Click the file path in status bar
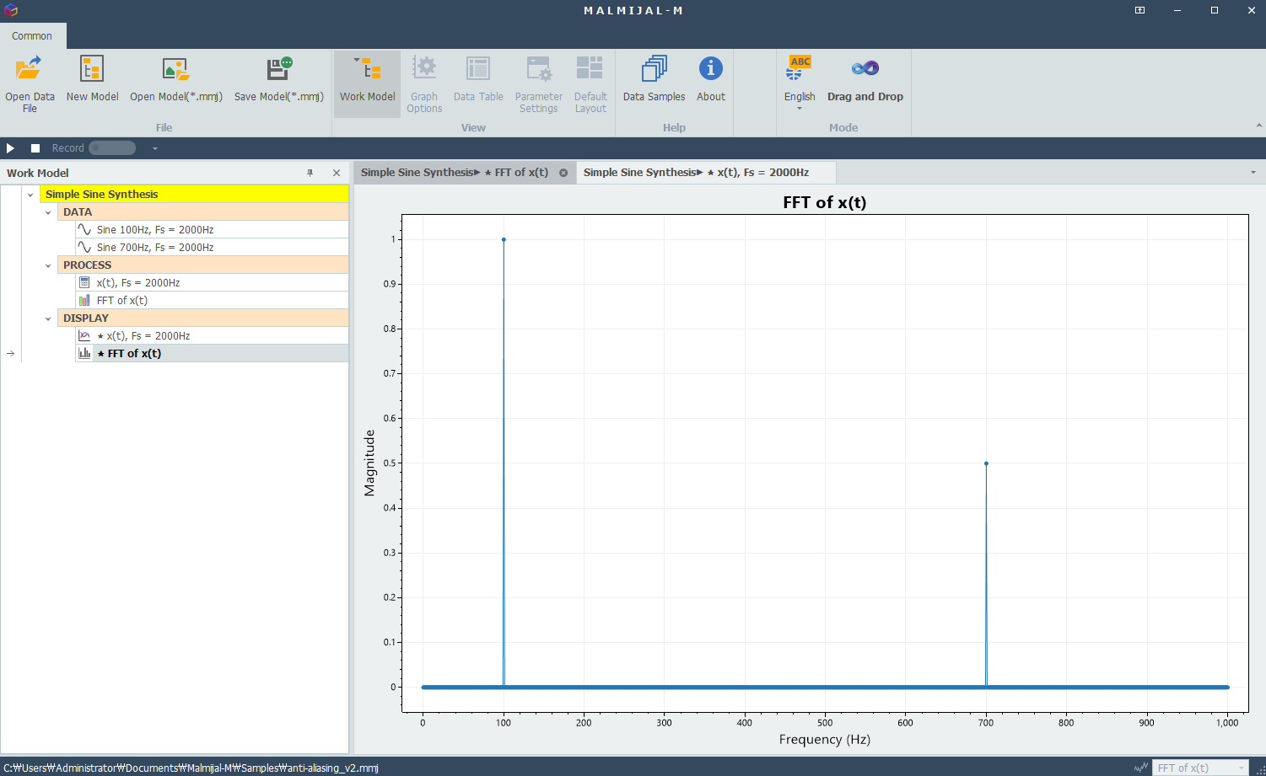The image size is (1266, 776). click(191, 768)
